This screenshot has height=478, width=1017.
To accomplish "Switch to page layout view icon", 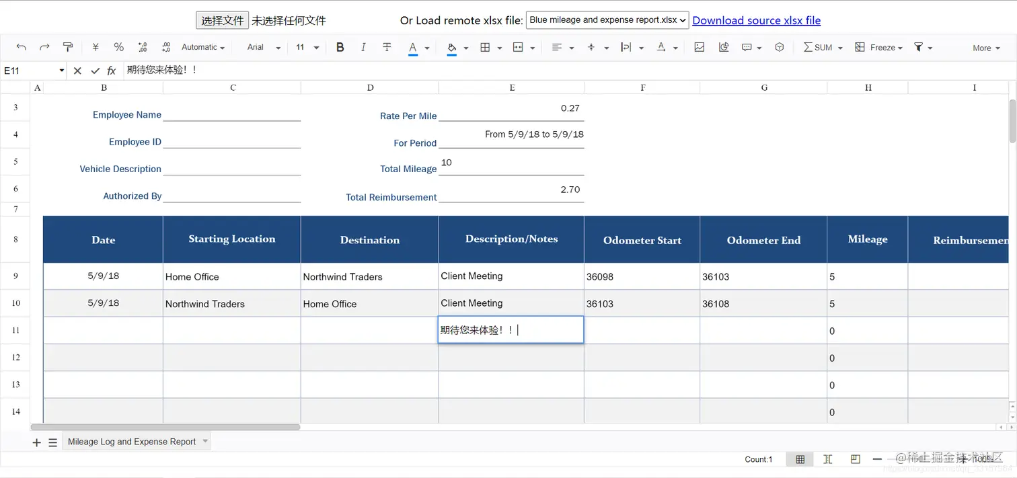I will coord(856,459).
